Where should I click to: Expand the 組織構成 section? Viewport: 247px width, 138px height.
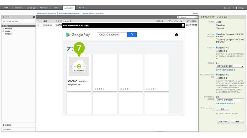point(4,125)
